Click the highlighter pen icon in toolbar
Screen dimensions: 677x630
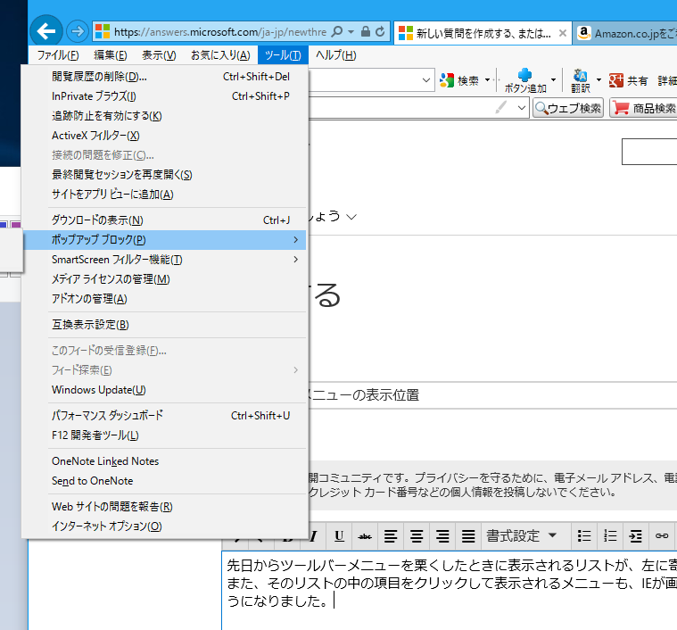[x=501, y=107]
